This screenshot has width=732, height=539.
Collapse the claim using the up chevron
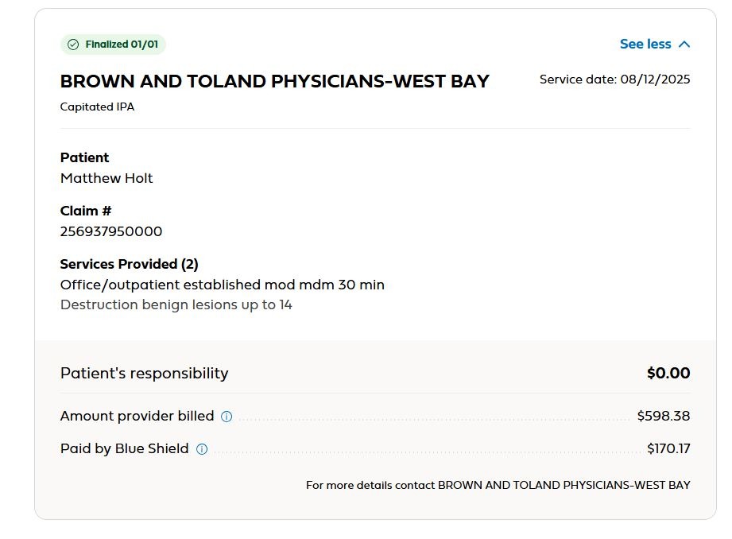[684, 45]
